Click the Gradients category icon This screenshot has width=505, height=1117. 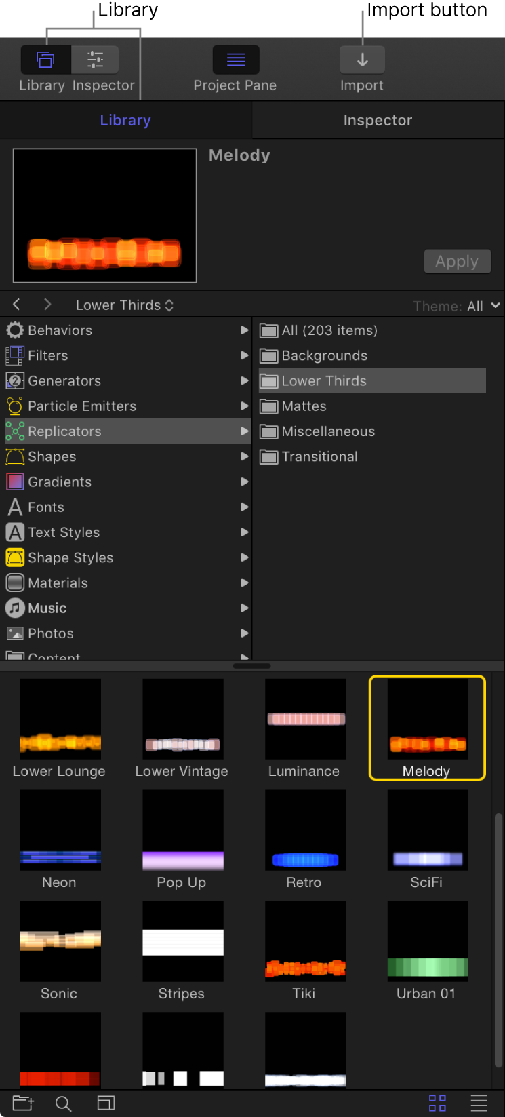click(15, 482)
